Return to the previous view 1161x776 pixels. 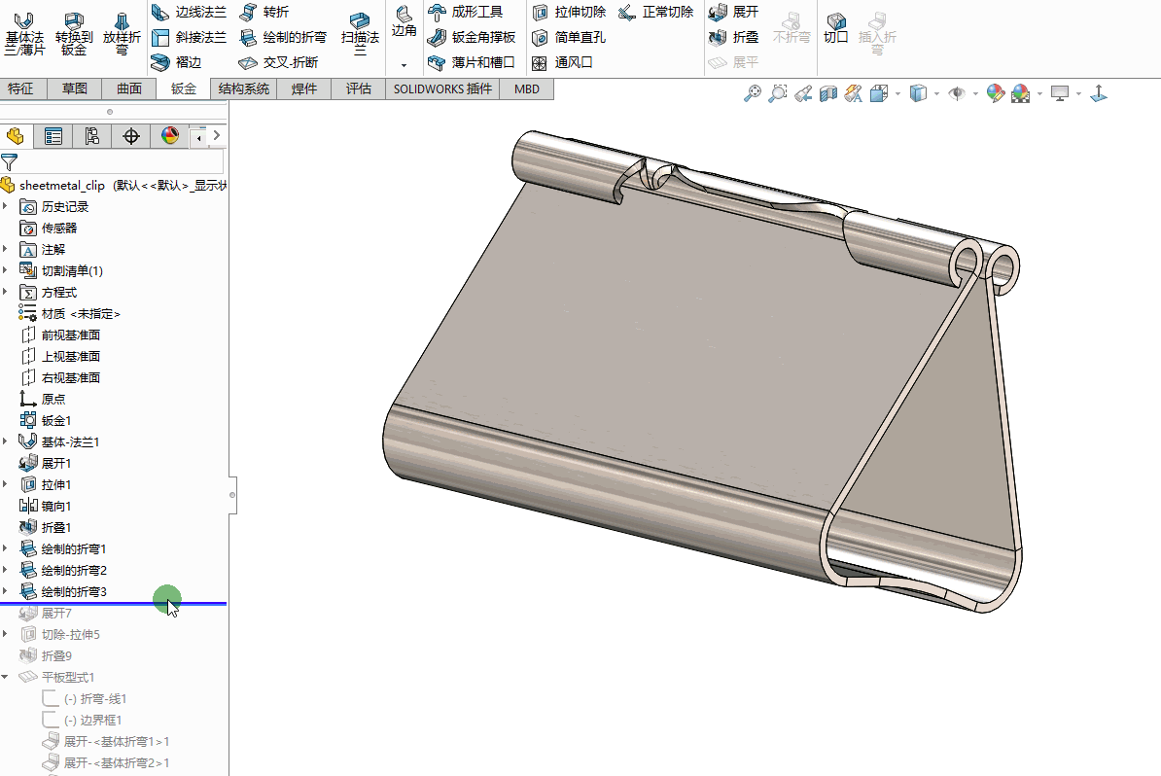[803, 93]
